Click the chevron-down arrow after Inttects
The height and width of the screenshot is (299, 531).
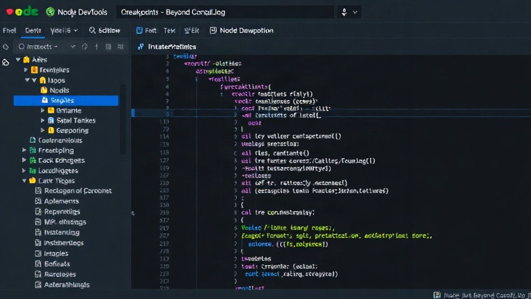click(73, 47)
